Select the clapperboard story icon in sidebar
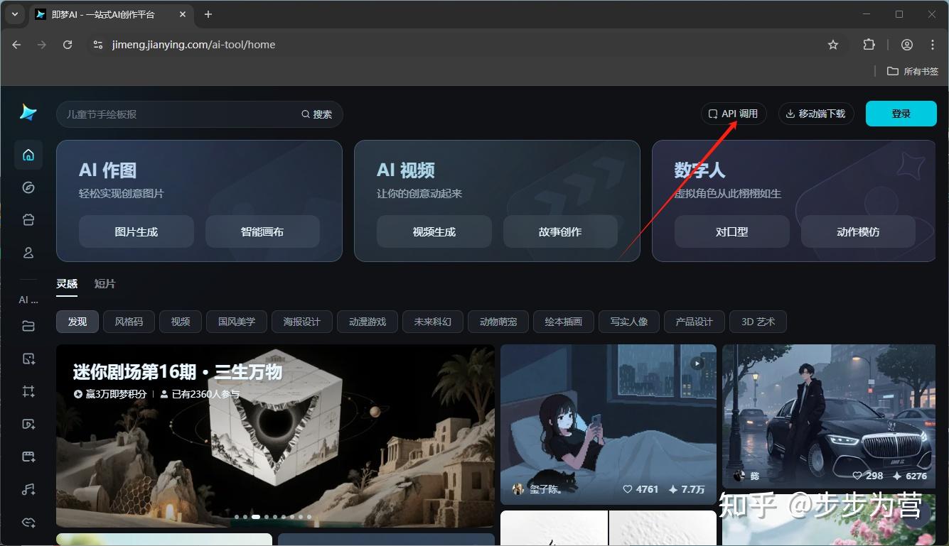Viewport: 949px width, 546px height. [28, 457]
